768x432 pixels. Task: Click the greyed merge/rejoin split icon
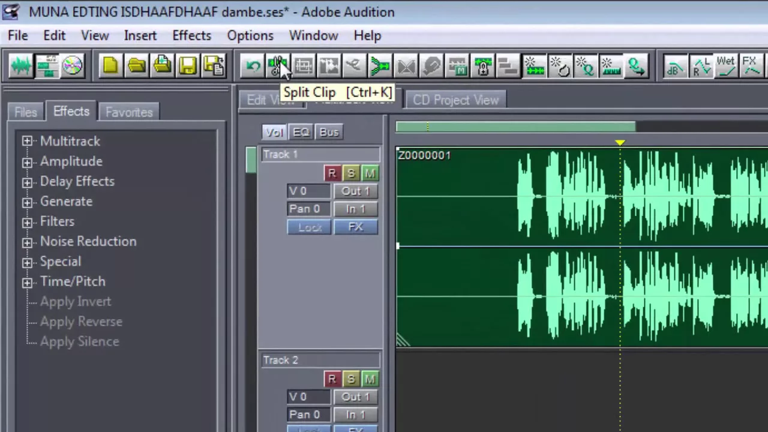click(x=354, y=66)
